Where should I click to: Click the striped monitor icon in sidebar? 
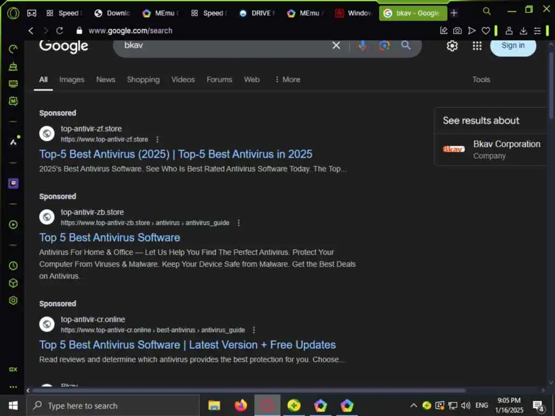[13, 83]
